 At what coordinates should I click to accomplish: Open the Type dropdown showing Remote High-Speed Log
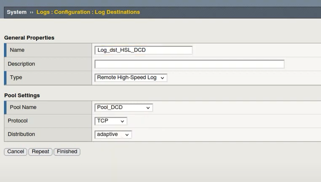pos(131,78)
